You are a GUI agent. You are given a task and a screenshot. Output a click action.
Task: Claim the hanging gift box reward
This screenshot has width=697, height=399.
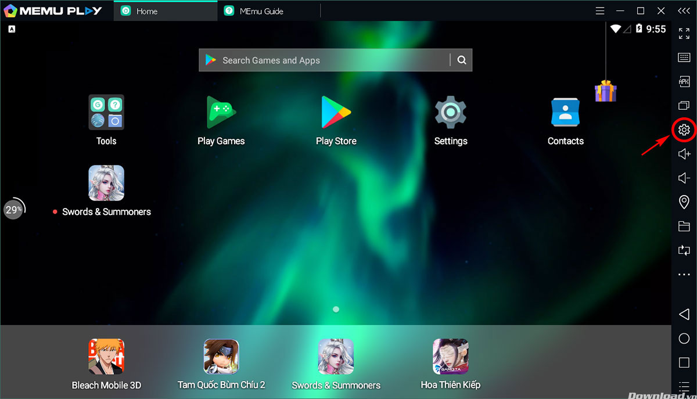pyautogui.click(x=606, y=91)
